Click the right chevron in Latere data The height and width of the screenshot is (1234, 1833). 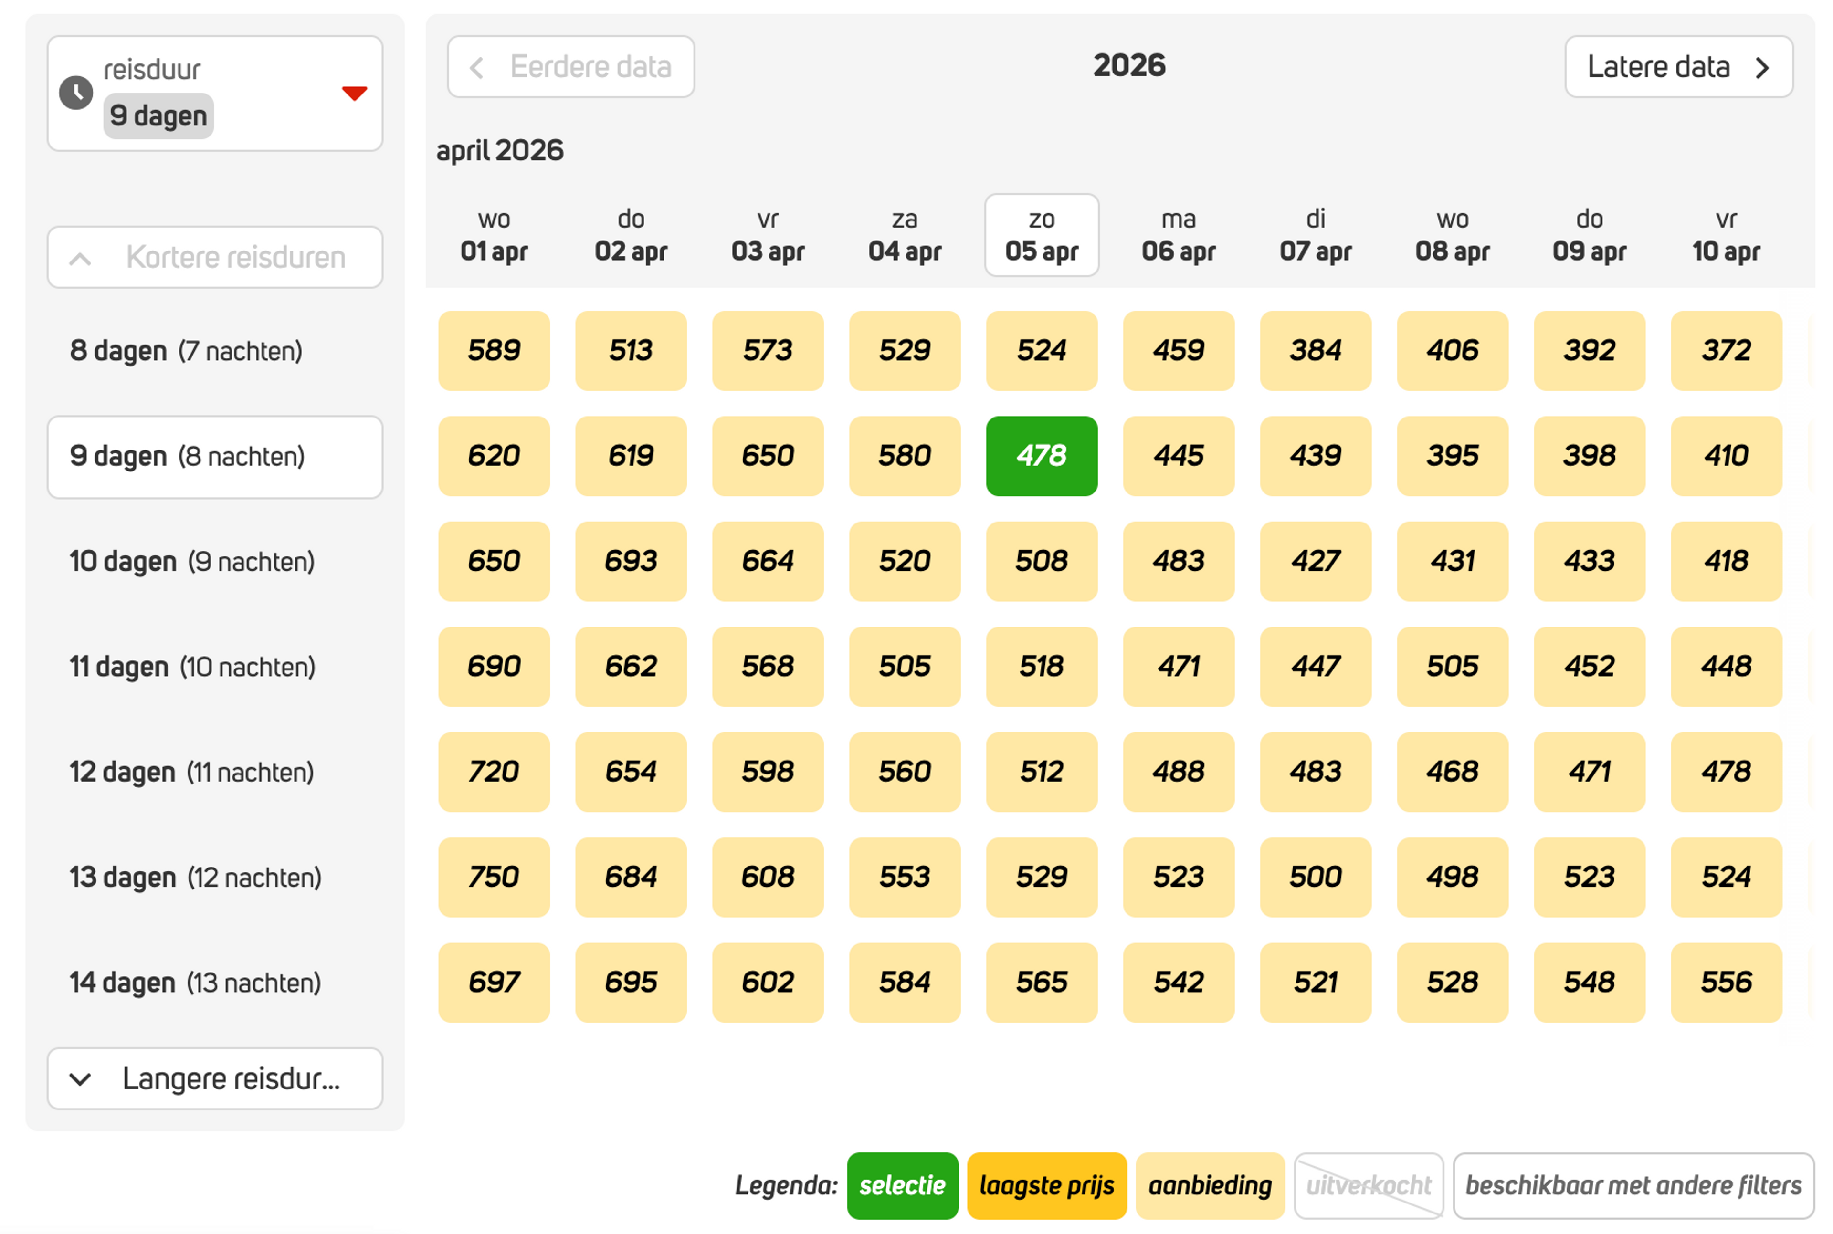(x=1763, y=68)
